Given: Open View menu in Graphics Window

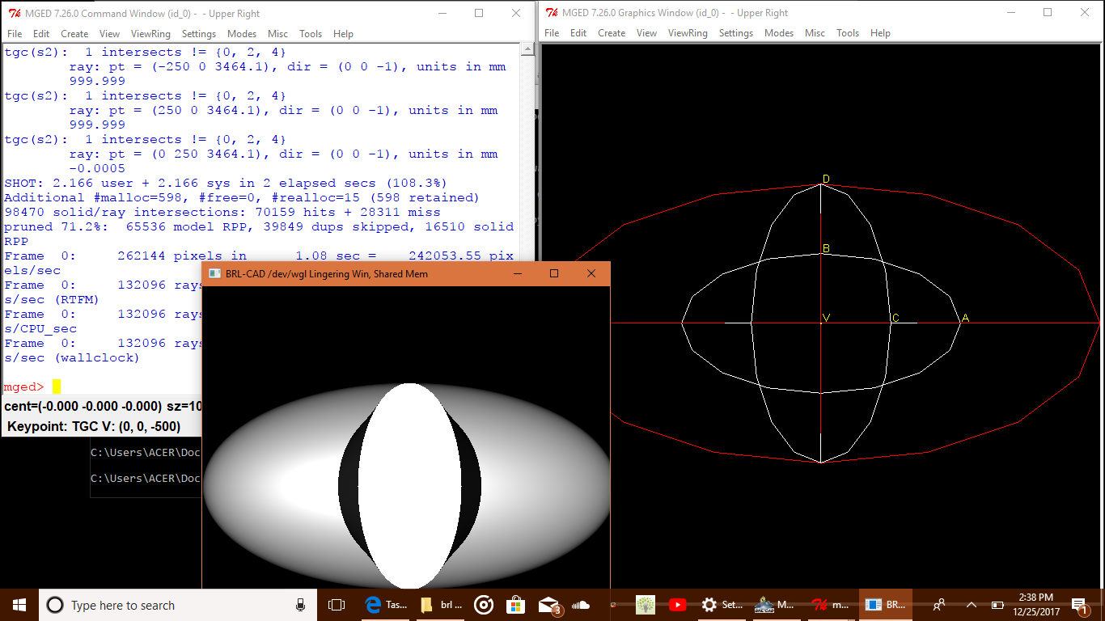Looking at the screenshot, I should coord(646,33).
